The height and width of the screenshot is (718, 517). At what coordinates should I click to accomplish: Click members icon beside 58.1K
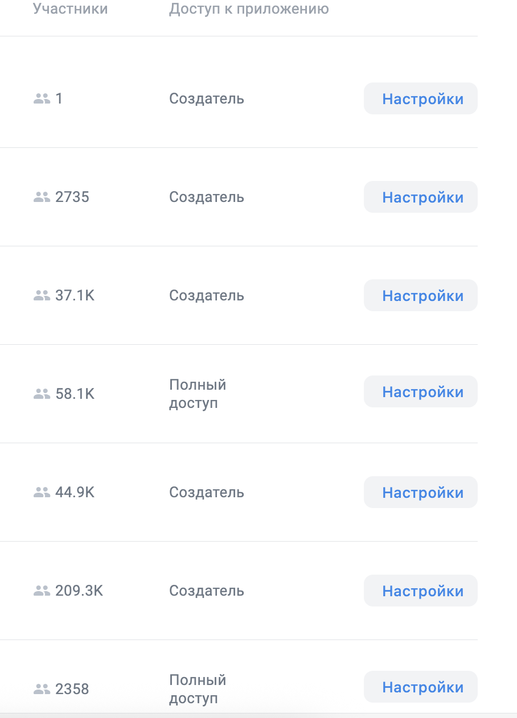pos(42,394)
